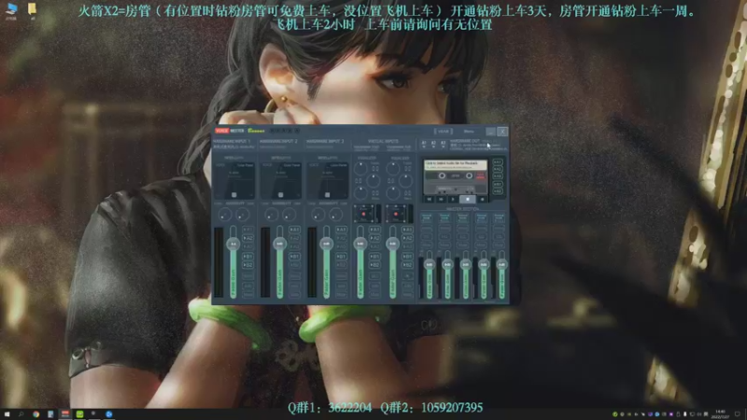Toggle B2 routing on first virtual input

[375, 265]
